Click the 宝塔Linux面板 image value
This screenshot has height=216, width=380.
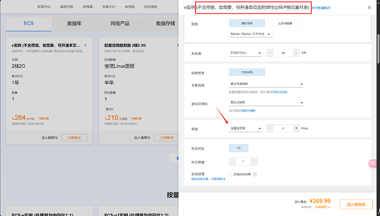click(x=120, y=66)
